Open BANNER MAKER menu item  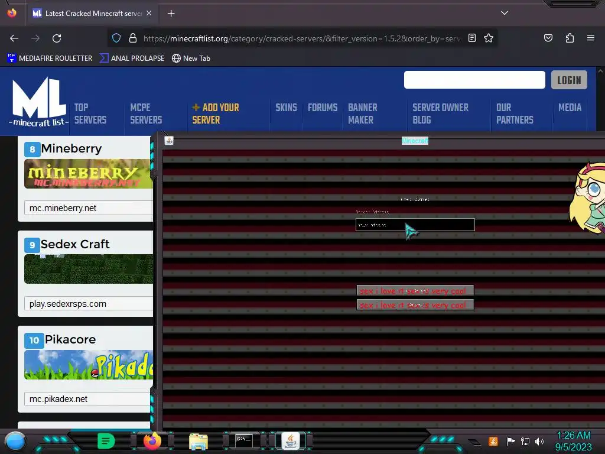(x=363, y=113)
